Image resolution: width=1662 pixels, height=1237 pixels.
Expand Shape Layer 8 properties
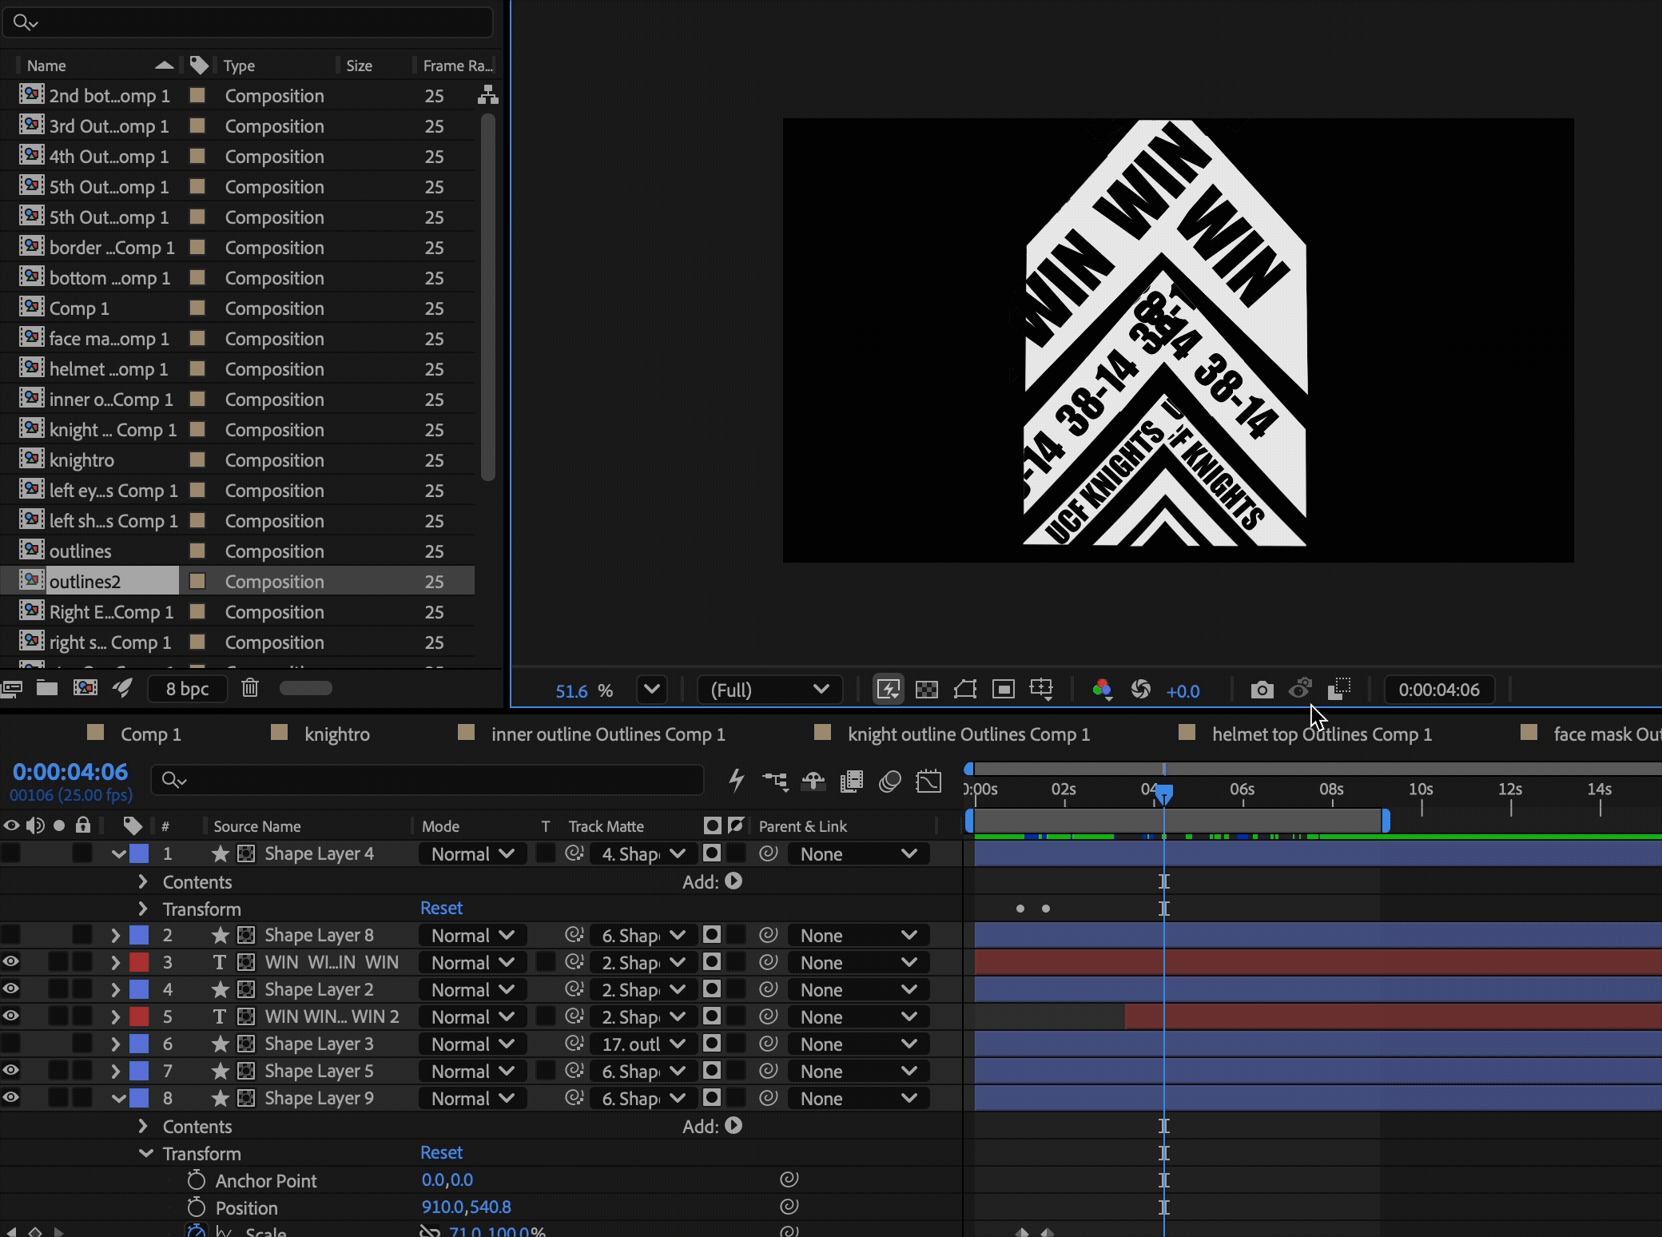click(115, 935)
